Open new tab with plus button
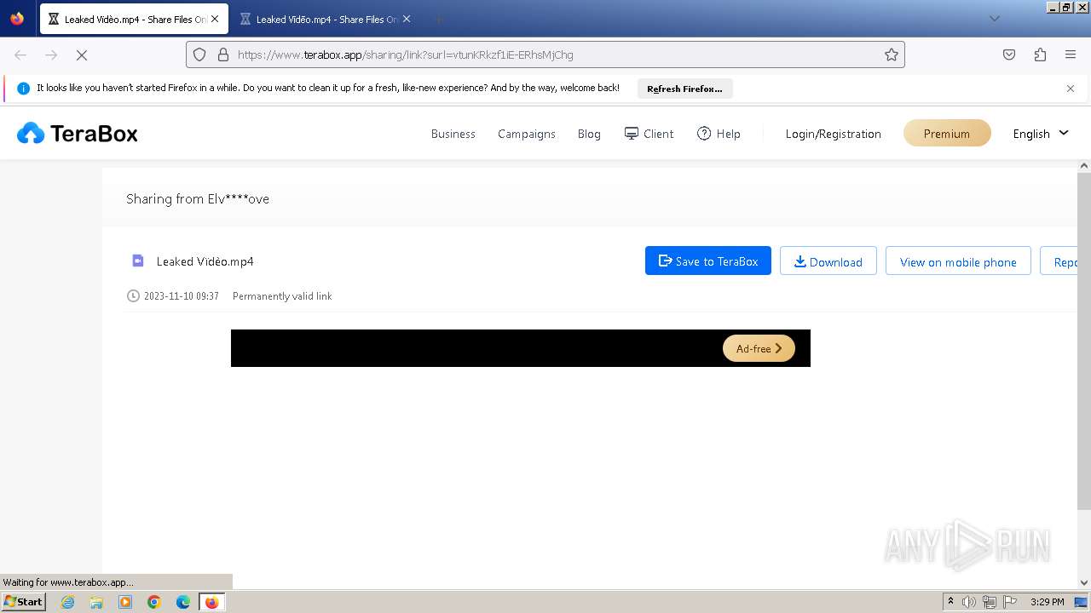This screenshot has width=1091, height=613. point(438,19)
